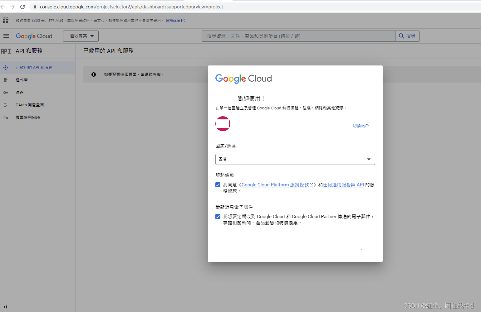Viewport: 481px width, 312px height.
Task: Click the browser back arrow
Action: [x=2, y=7]
